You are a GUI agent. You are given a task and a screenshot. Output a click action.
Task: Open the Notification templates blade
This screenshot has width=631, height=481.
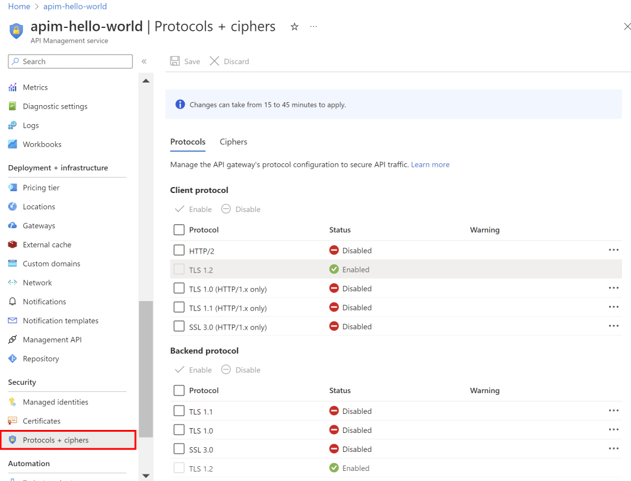coord(61,320)
